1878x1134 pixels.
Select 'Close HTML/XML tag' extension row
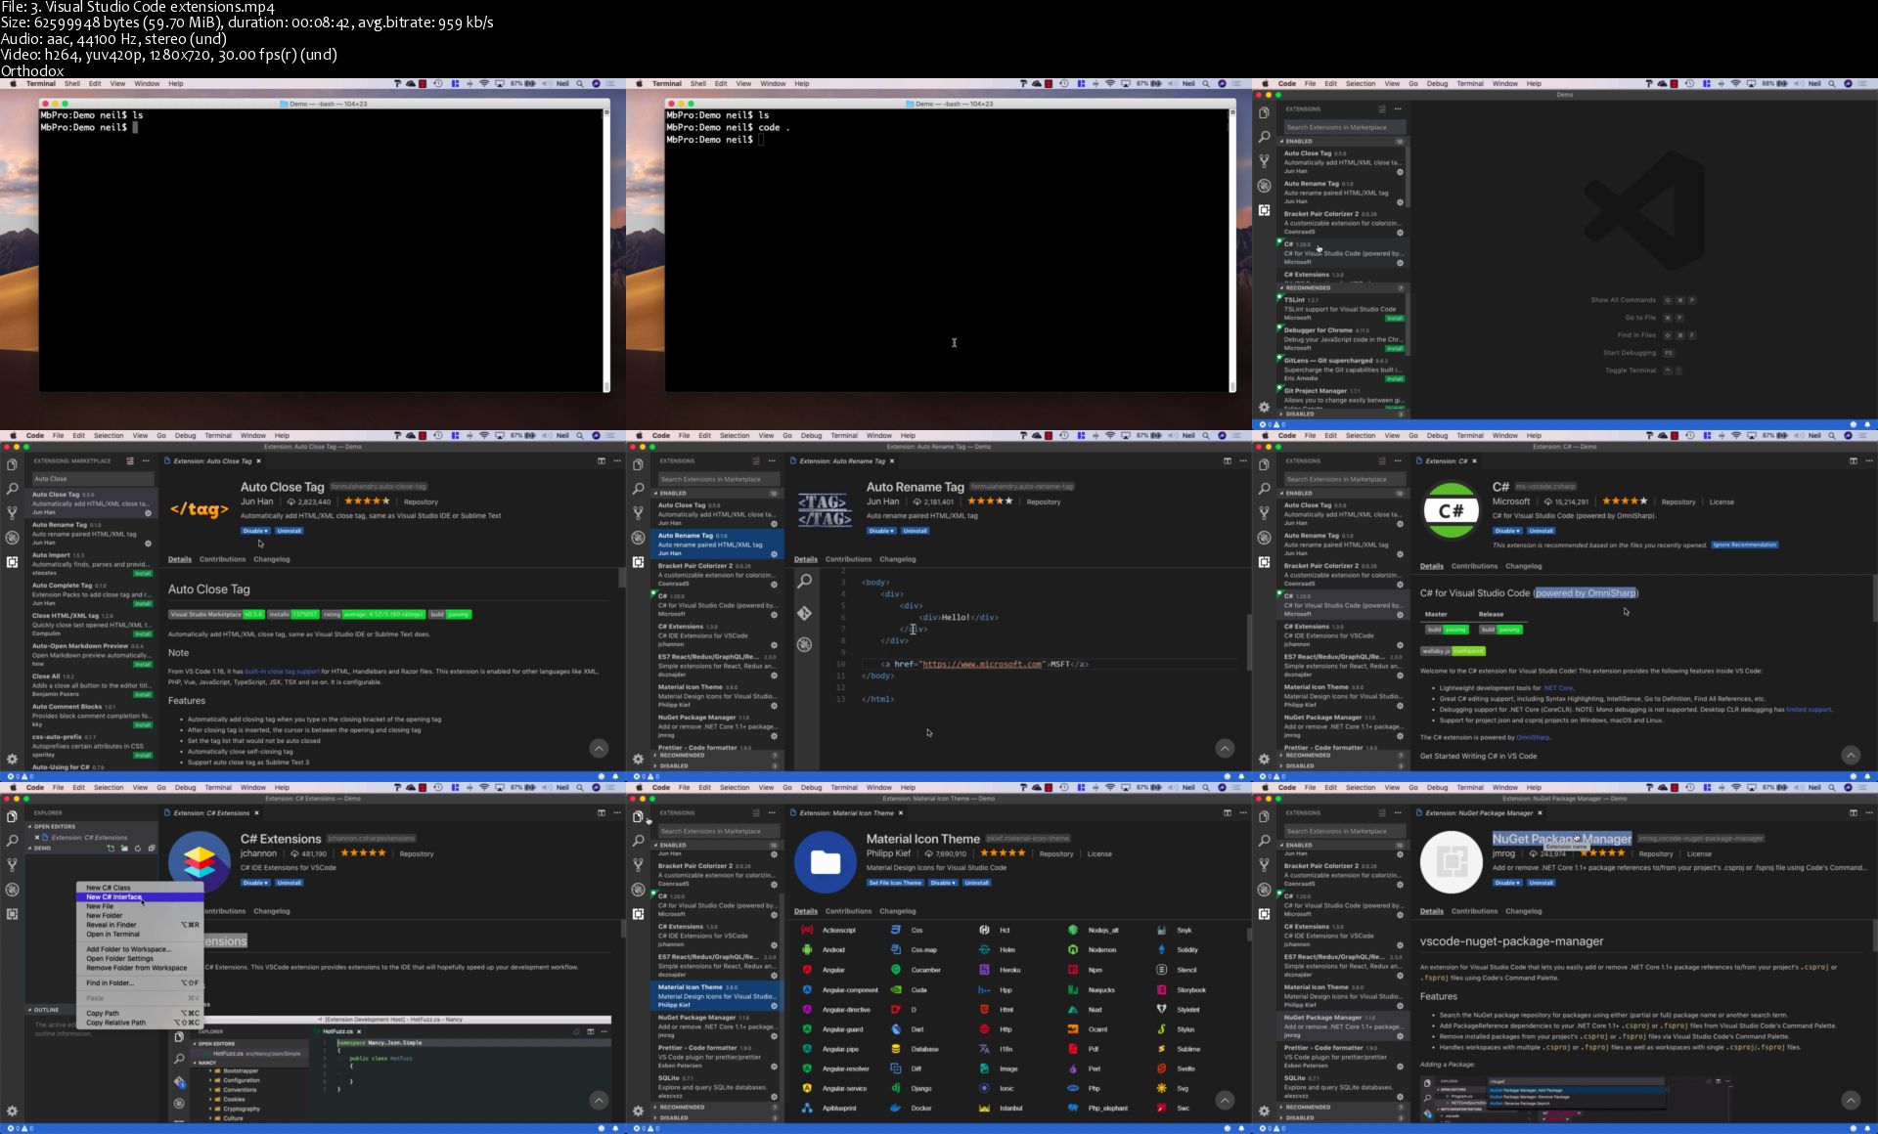[92, 625]
